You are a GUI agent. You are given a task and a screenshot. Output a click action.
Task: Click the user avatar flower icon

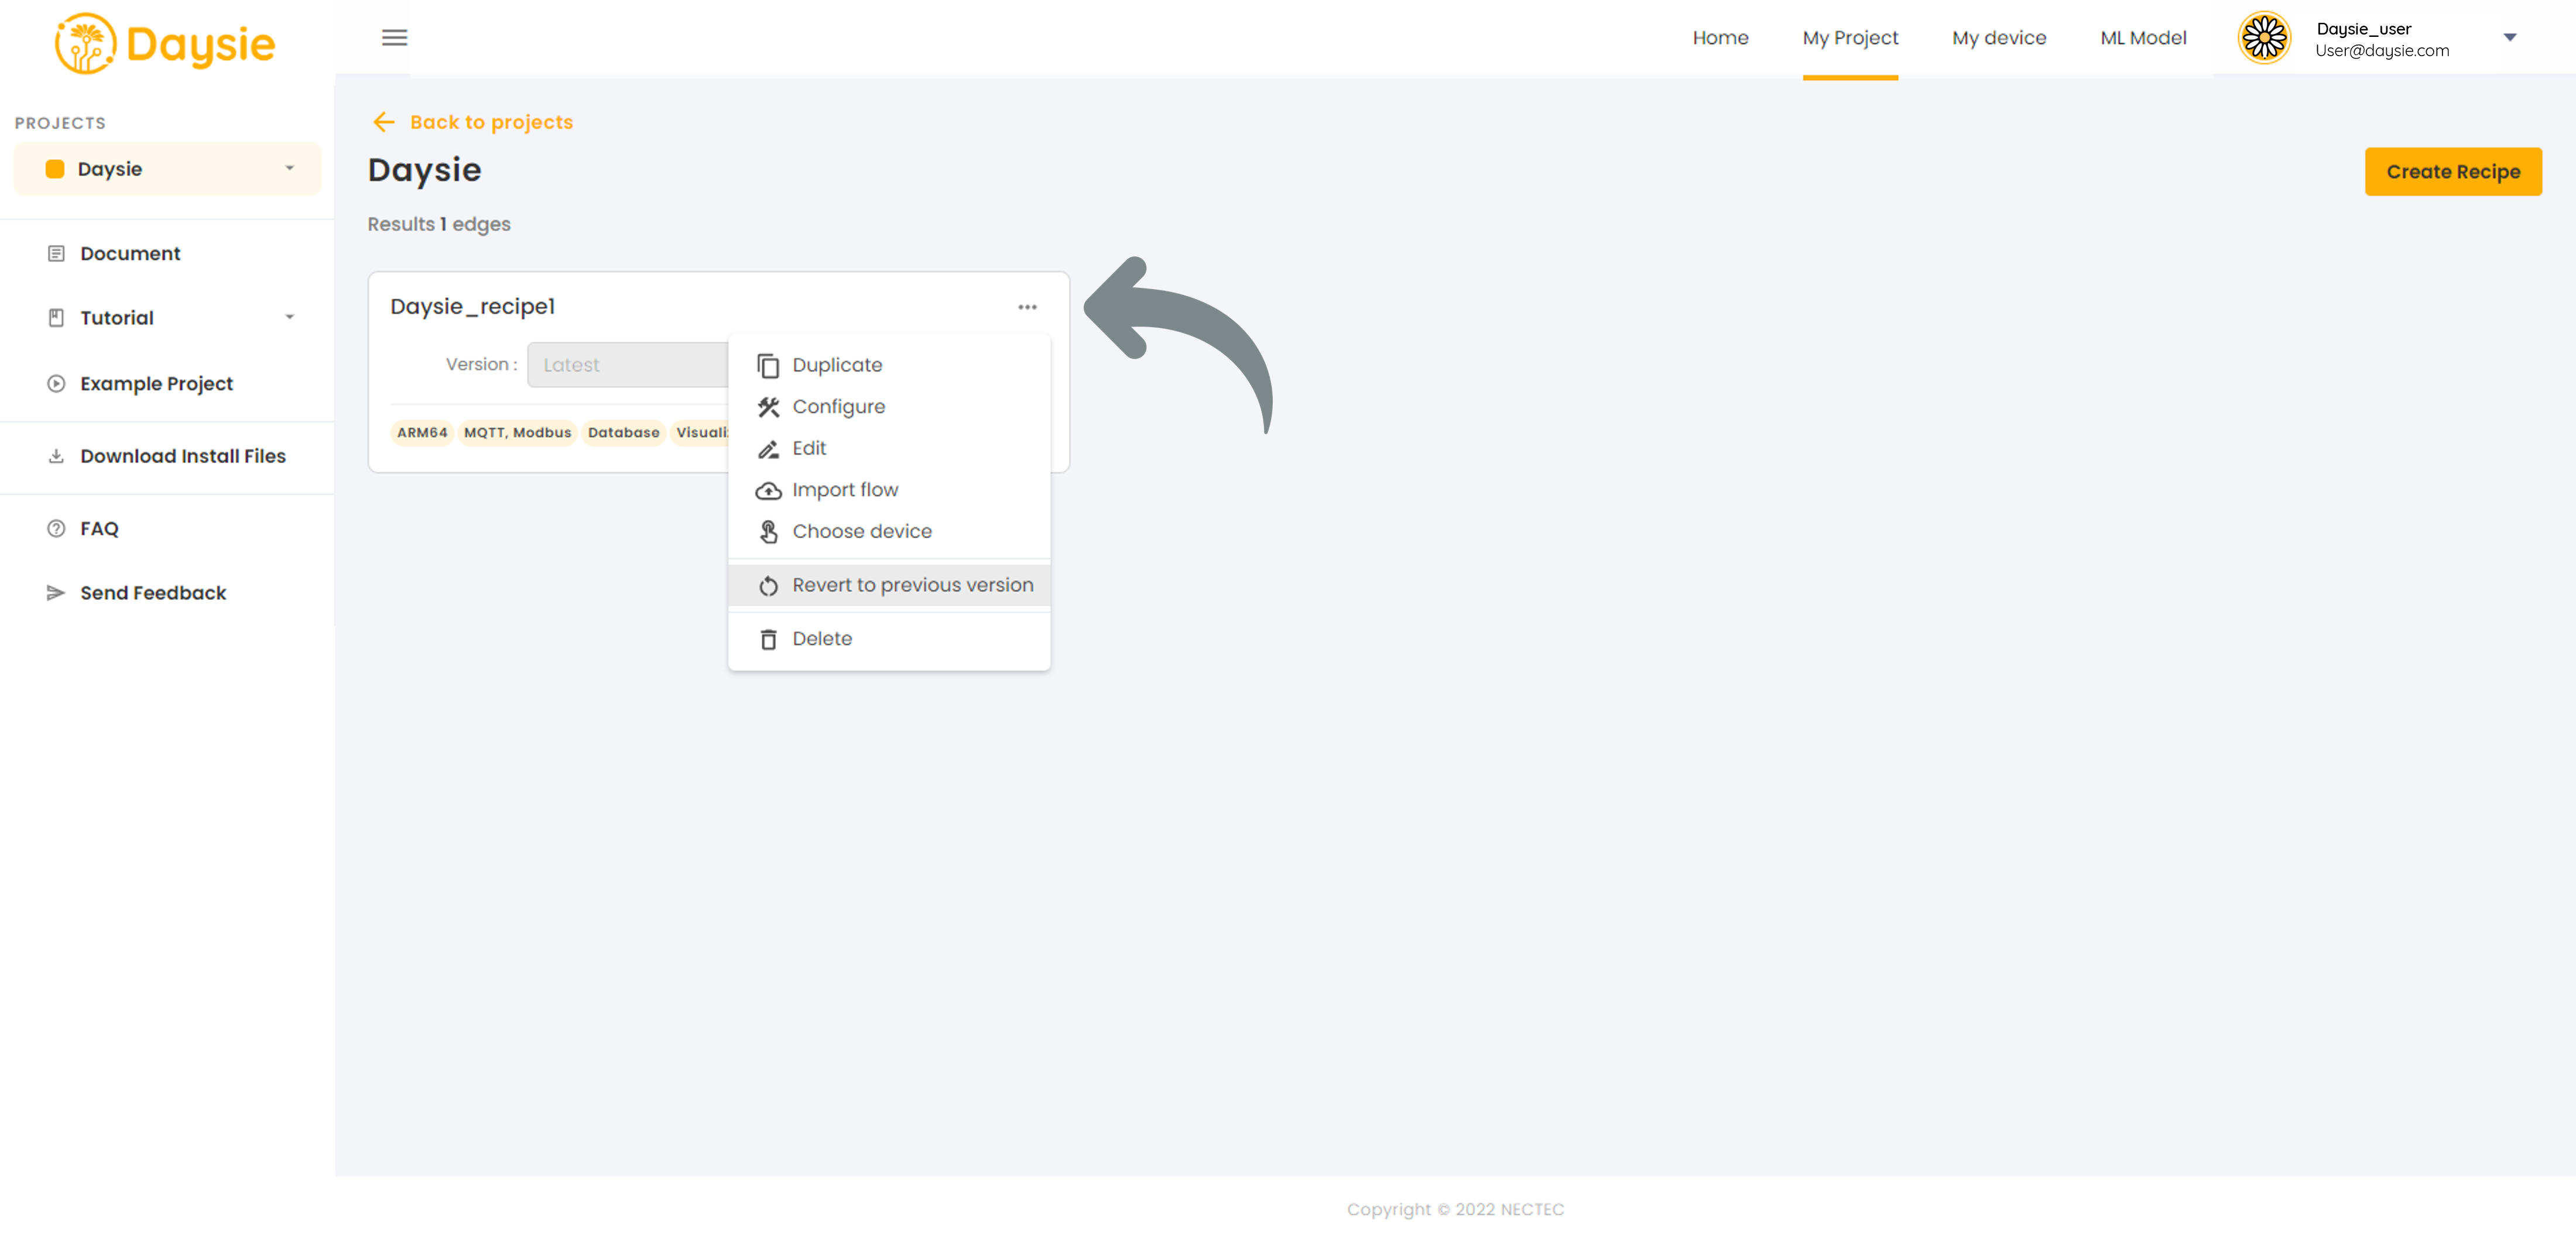tap(2264, 38)
